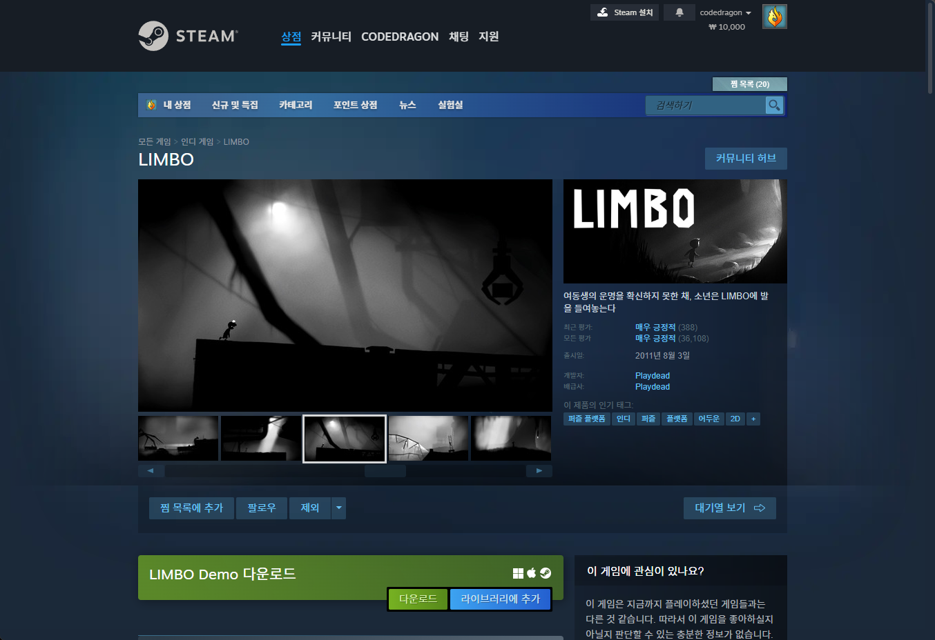Select first screenshot thumbnail with dead tree
Image resolution: width=935 pixels, height=640 pixels.
tap(178, 439)
